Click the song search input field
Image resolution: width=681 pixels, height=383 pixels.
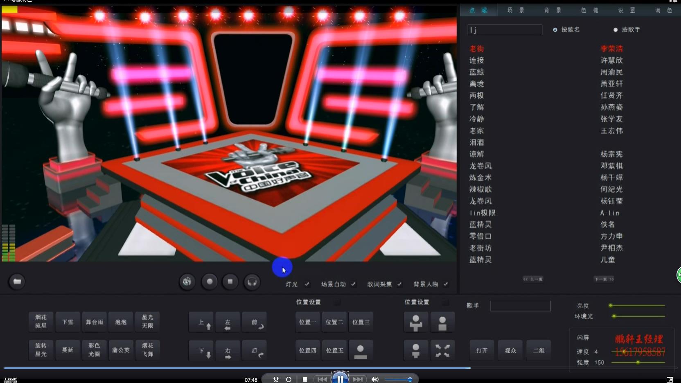(505, 30)
